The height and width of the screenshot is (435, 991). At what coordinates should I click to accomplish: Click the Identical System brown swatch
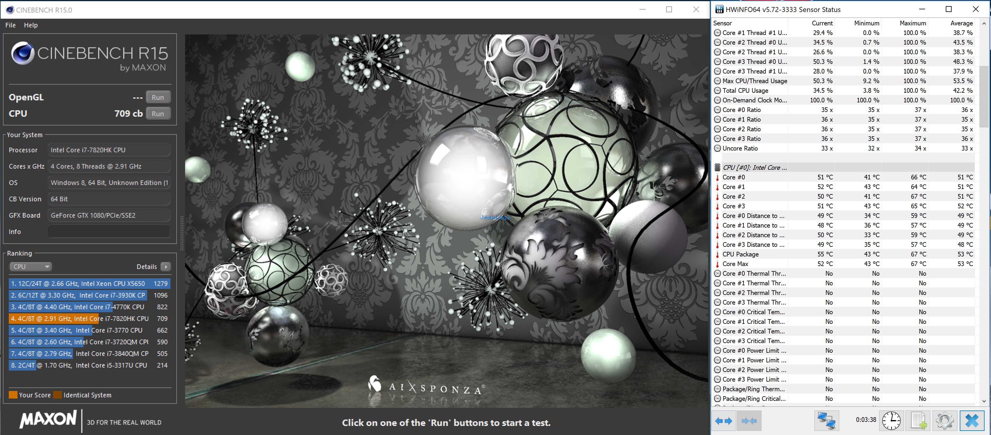click(57, 395)
